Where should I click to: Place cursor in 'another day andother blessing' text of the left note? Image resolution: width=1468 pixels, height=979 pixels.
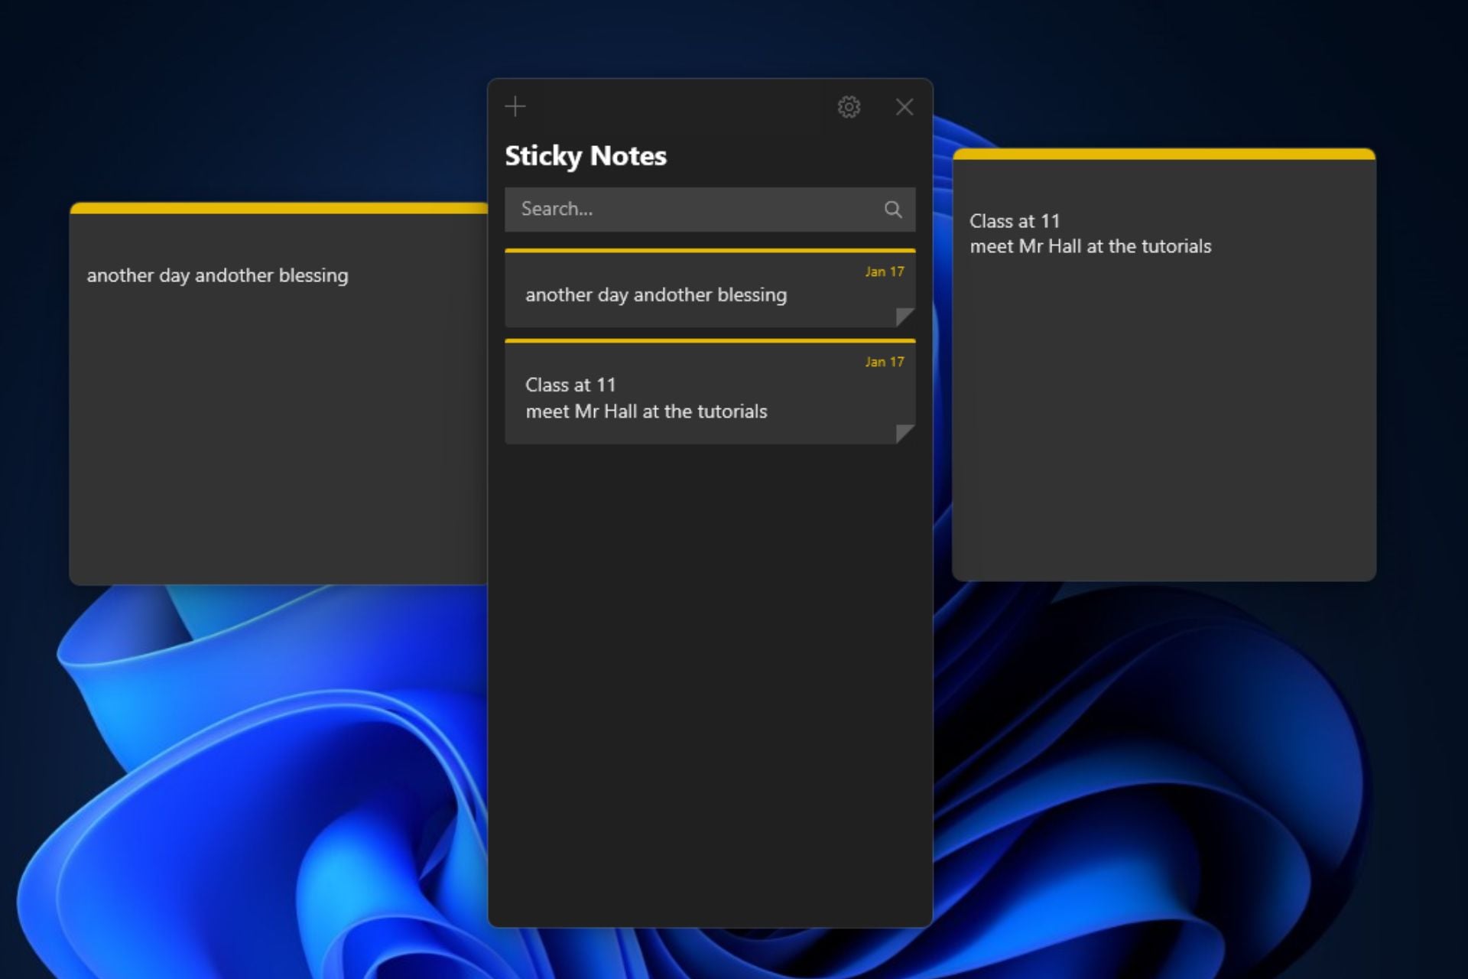[217, 276]
